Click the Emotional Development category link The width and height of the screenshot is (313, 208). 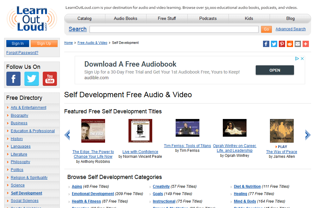pos(93,194)
